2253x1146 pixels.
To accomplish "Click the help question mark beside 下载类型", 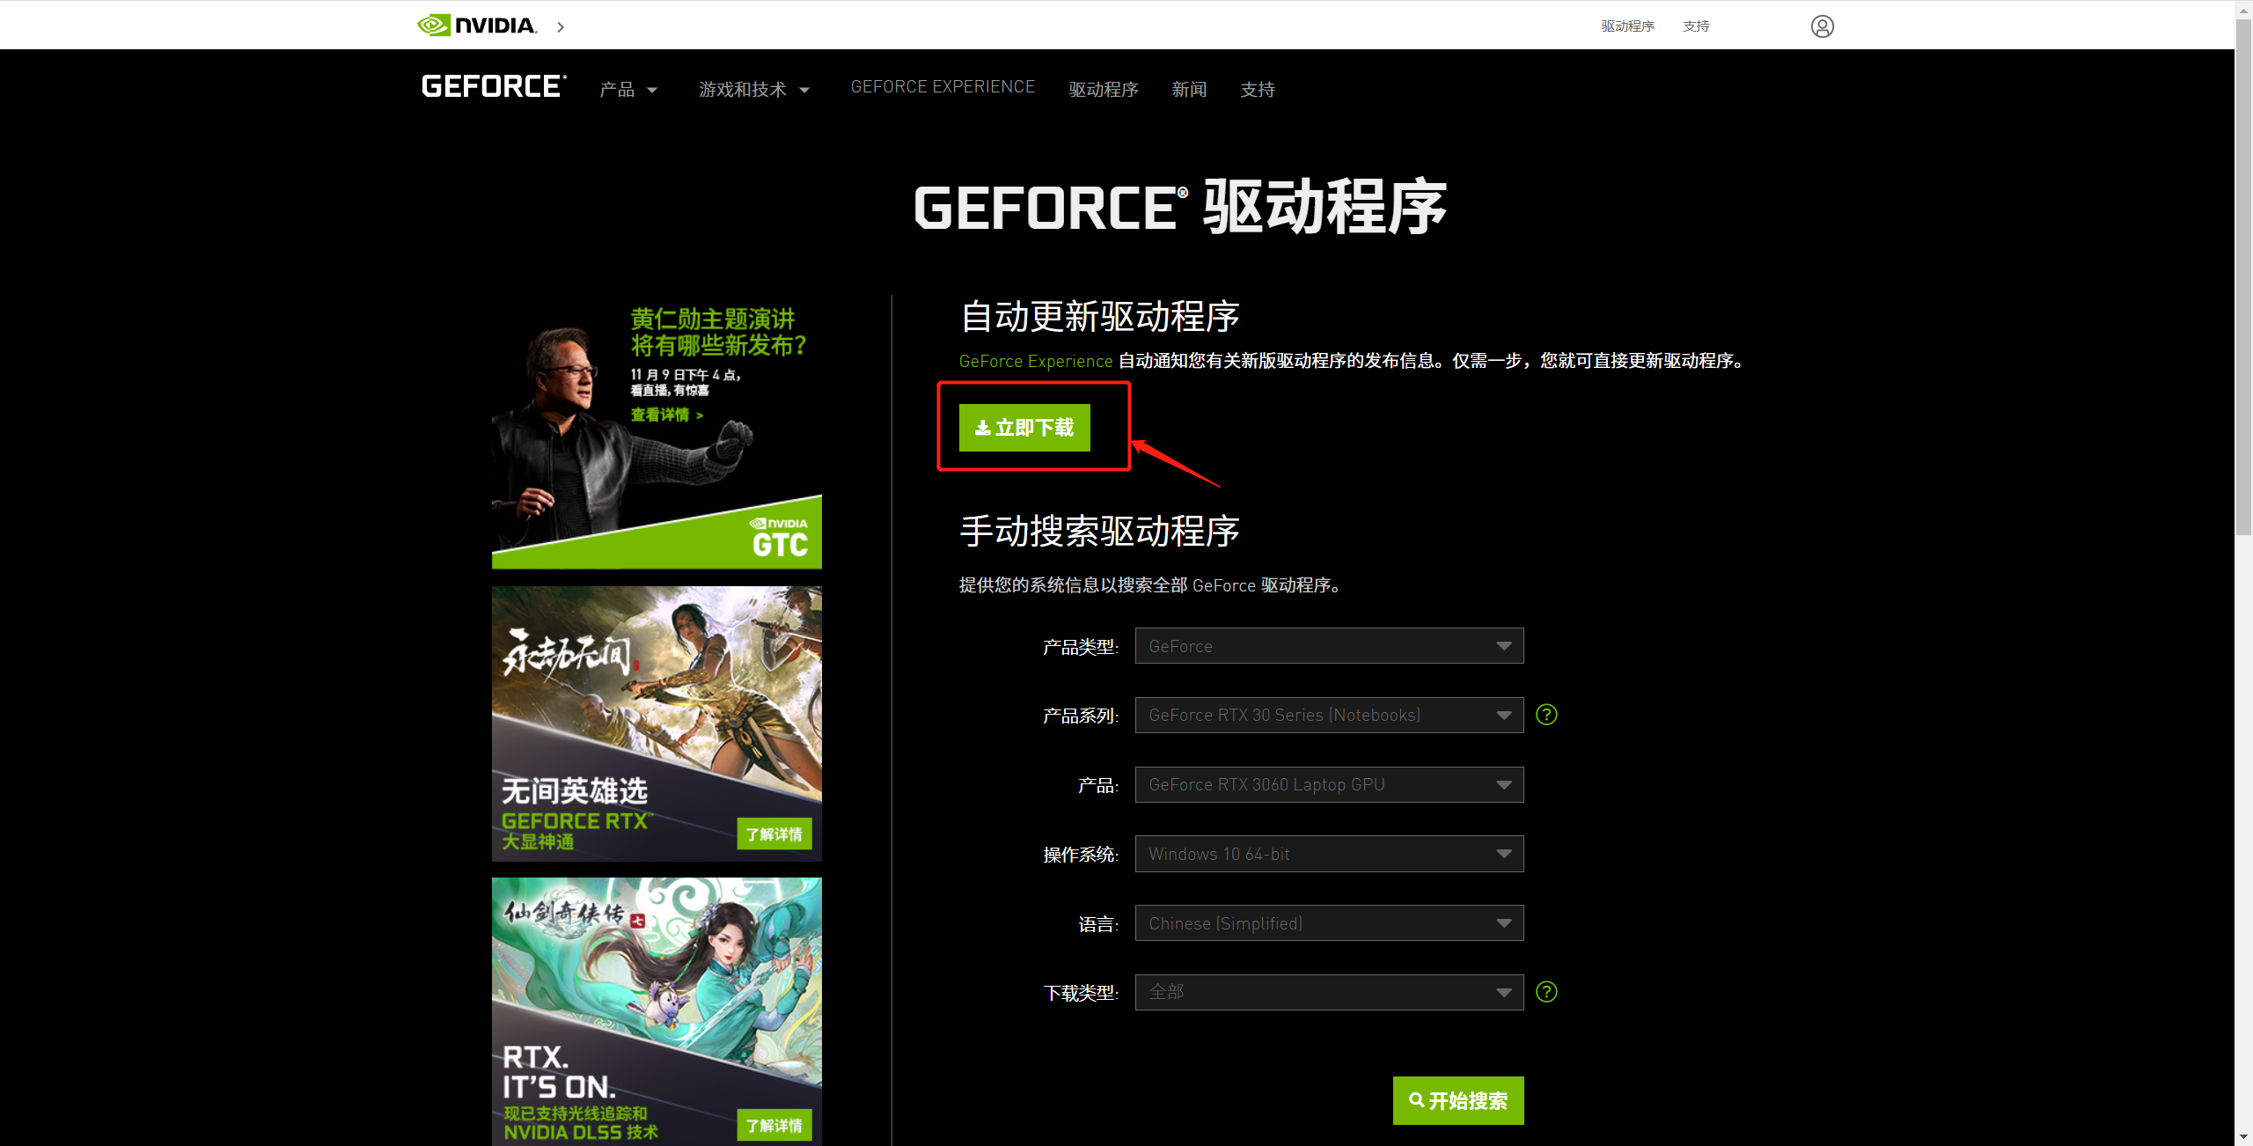I will 1546,992.
